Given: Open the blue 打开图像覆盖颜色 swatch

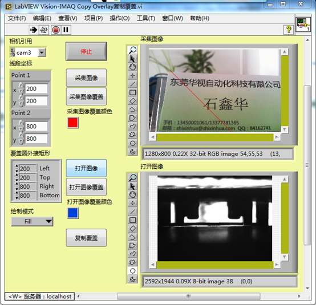Looking at the screenshot, I should (x=73, y=213).
